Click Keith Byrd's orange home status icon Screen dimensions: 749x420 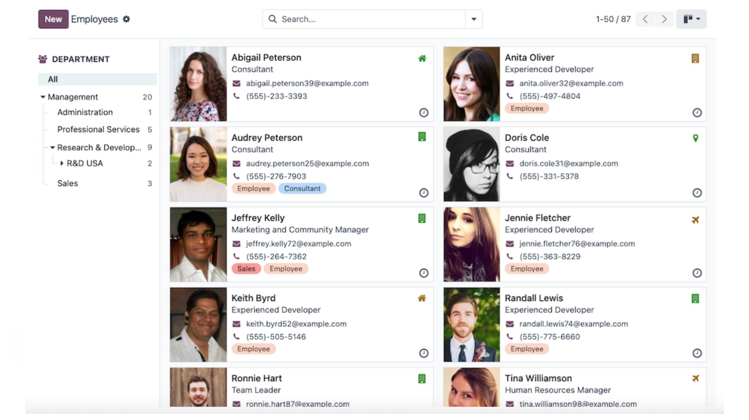tap(422, 298)
